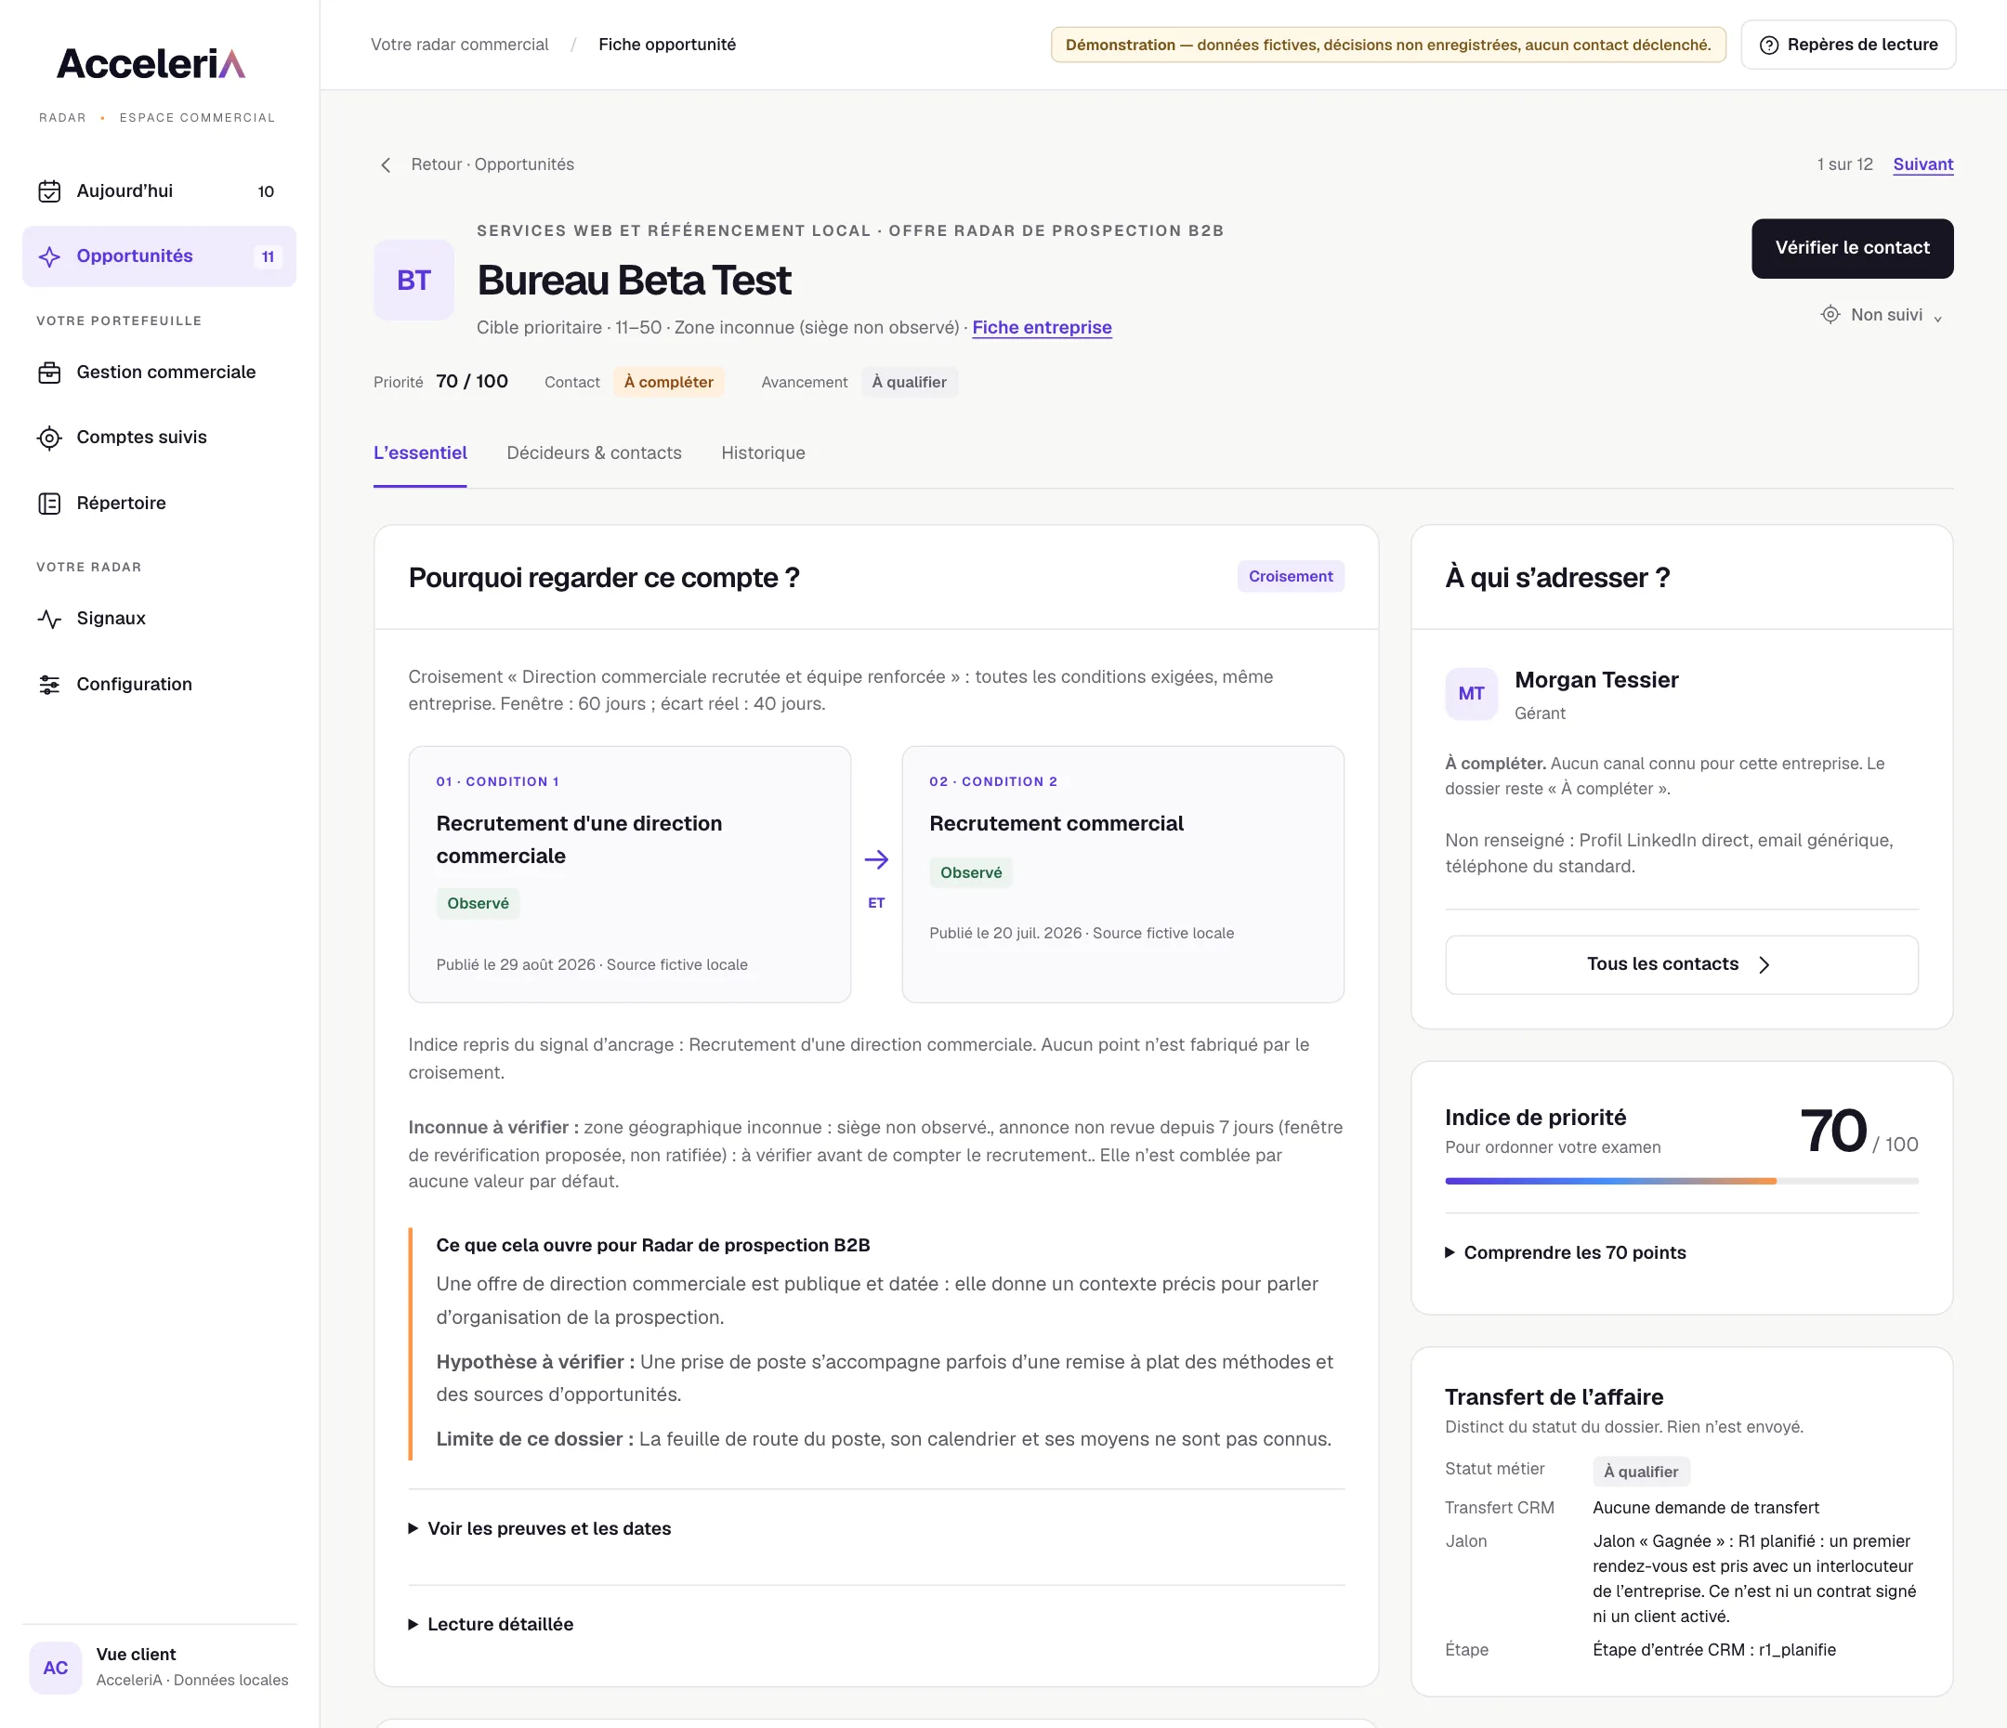Image resolution: width=2007 pixels, height=1728 pixels.
Task: Click the Croisement badge
Action: [x=1291, y=576]
